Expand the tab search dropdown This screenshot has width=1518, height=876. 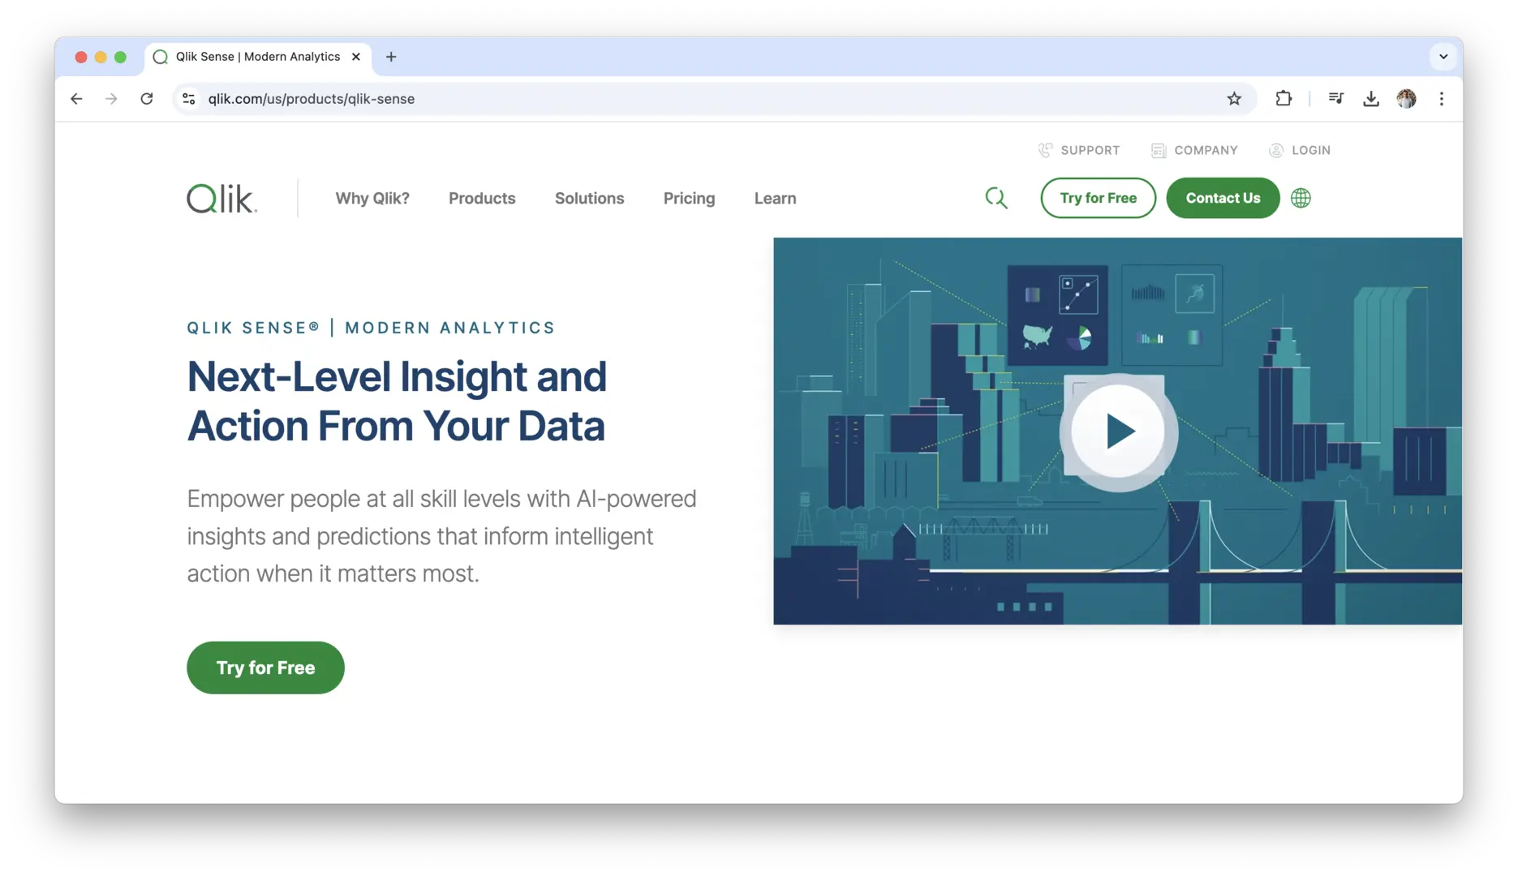[1443, 57]
